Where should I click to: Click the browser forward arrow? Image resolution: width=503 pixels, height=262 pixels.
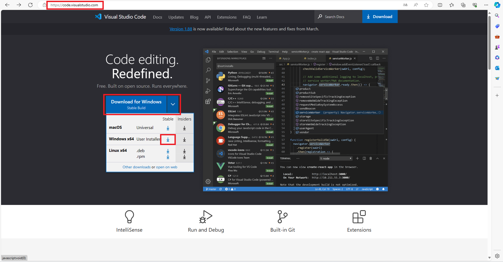tap(19, 5)
